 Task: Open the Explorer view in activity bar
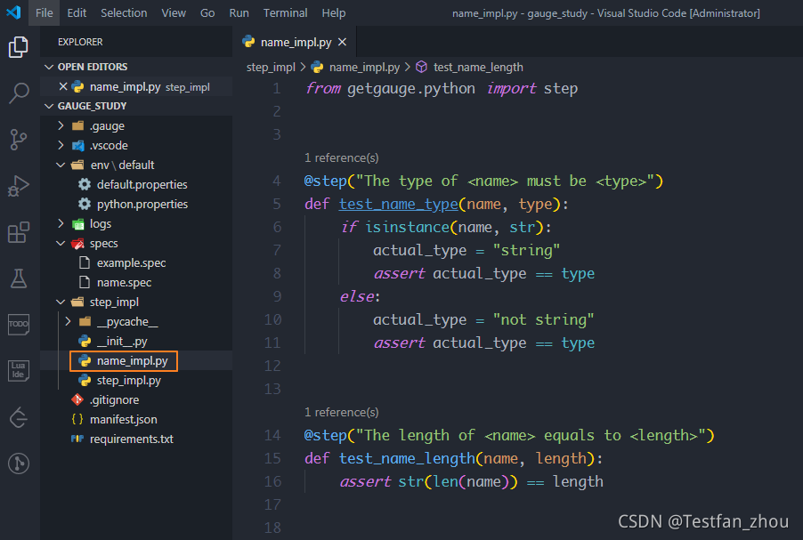pyautogui.click(x=19, y=47)
